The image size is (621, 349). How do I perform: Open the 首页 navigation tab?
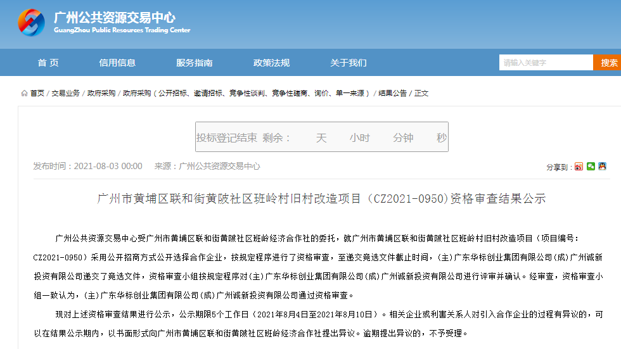point(48,63)
